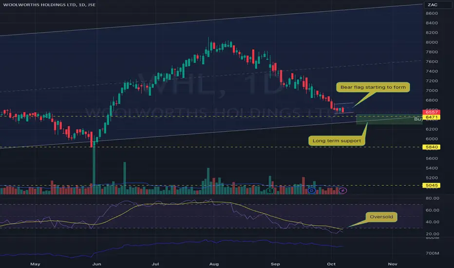Click the 20.00 RSI axis value

pyautogui.click(x=432, y=234)
